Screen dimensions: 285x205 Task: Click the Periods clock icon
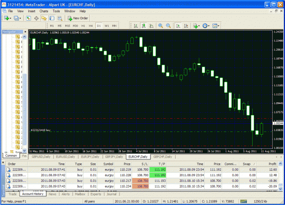(x=205, y=26)
